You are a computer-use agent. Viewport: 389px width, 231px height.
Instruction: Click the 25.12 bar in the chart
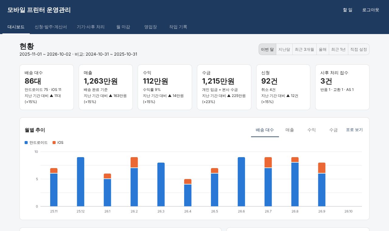81,182
